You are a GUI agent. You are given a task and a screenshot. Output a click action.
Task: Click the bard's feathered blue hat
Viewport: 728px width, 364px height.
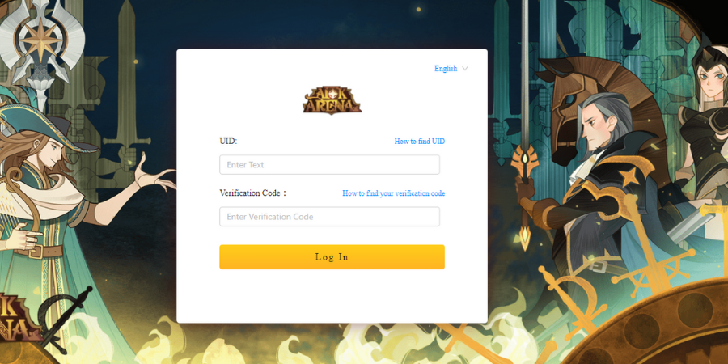(x=46, y=125)
